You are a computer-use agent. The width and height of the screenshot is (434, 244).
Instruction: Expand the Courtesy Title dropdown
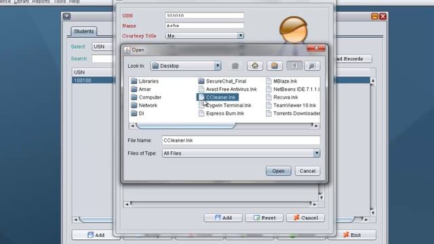pyautogui.click(x=241, y=36)
